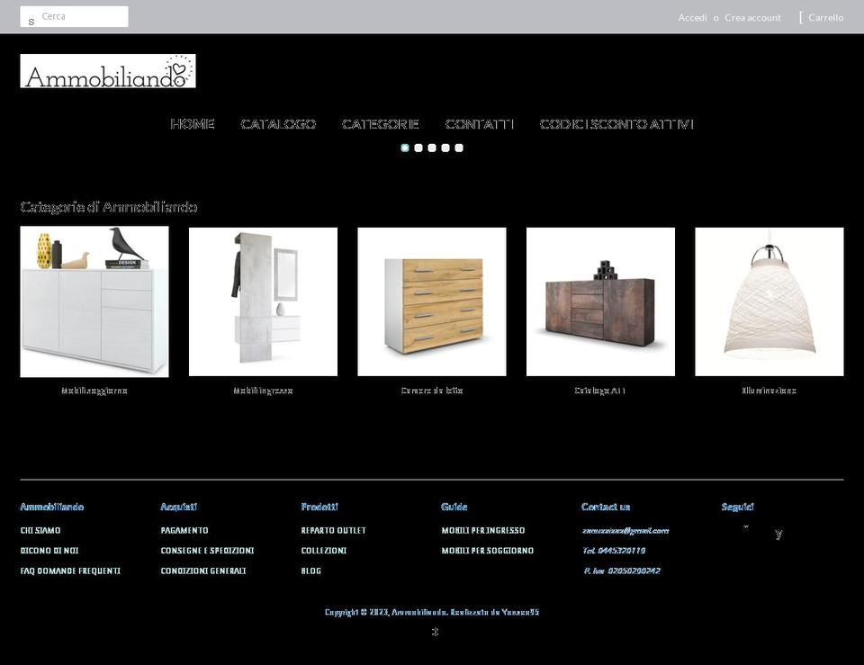This screenshot has height=665, width=864.
Task: Click the Illuminazione category label
Action: tap(769, 391)
